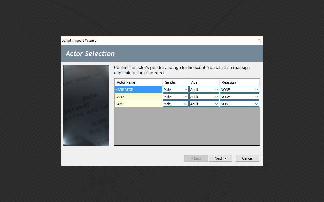Cancel the Script Import Wizard
Image resolution: width=324 pixels, height=202 pixels.
point(247,158)
